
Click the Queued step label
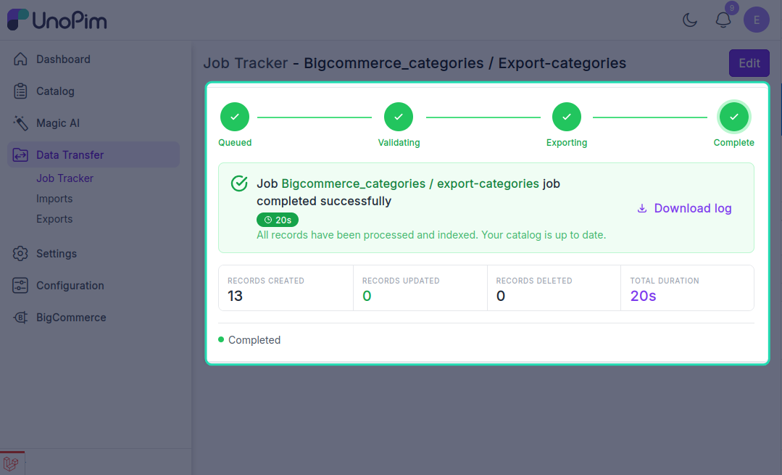coord(235,142)
